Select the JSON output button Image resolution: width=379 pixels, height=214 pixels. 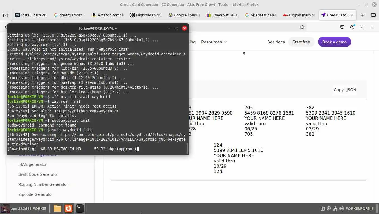(351, 90)
